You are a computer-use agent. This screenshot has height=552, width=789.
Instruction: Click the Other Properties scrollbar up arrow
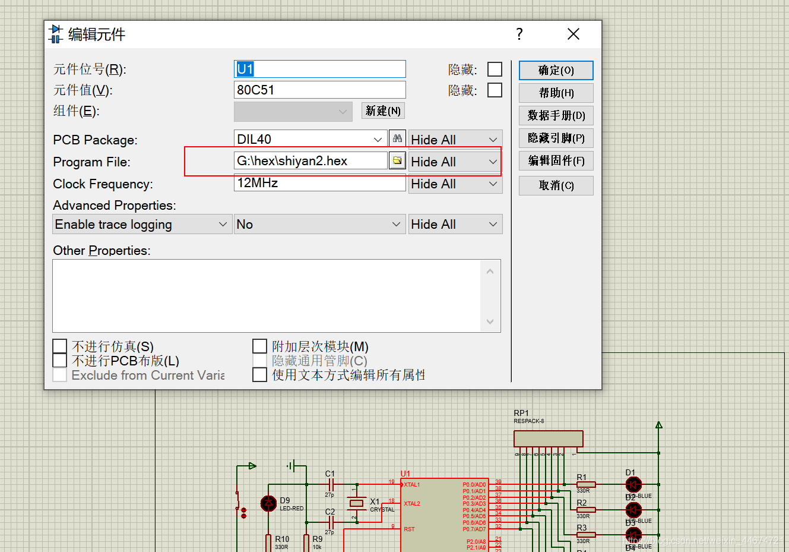click(x=490, y=271)
